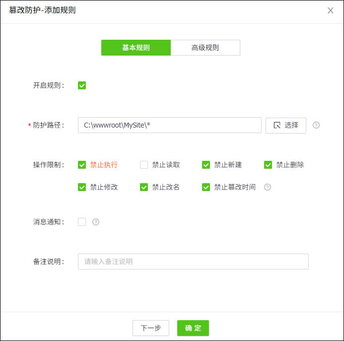Toggle the 禁止改名 checkbox
The image size is (344, 341).
tap(144, 187)
